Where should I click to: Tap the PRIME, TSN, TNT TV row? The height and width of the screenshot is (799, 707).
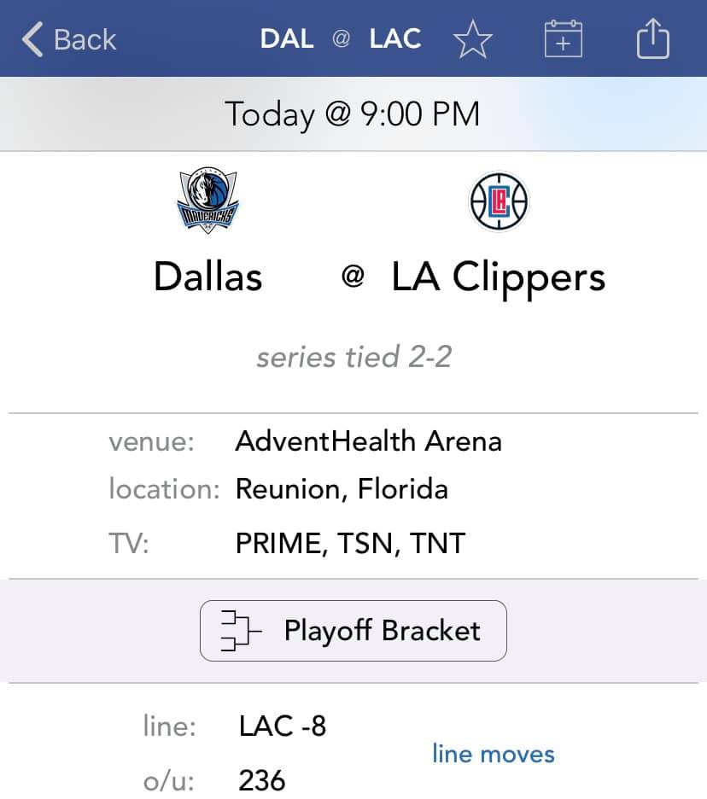353,543
